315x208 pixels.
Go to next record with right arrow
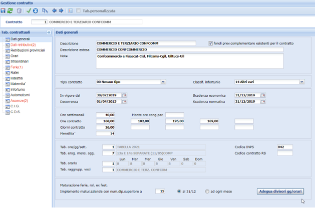61,10
